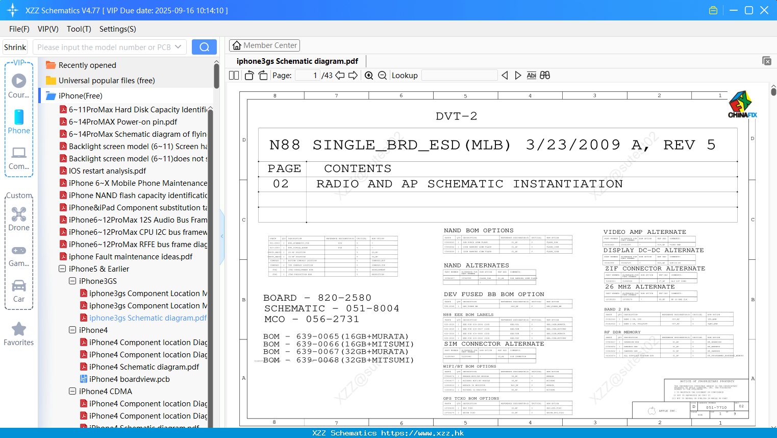This screenshot has width=777, height=438.
Task: Open the model number dropdown arrow
Action: [x=178, y=47]
